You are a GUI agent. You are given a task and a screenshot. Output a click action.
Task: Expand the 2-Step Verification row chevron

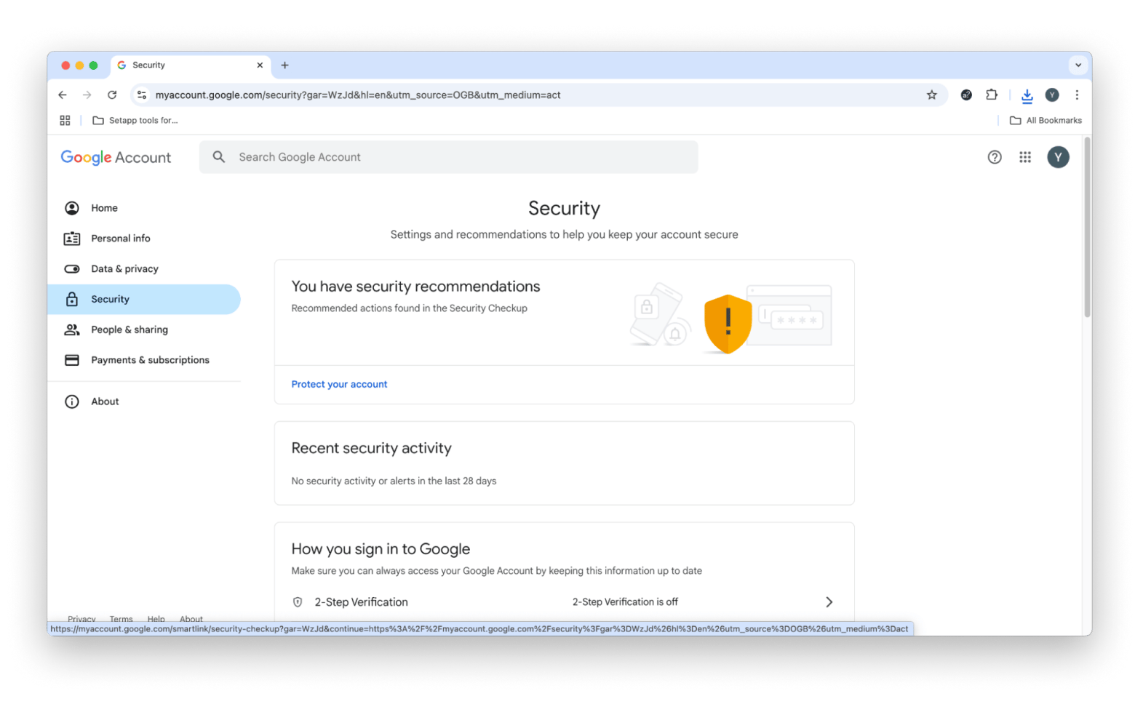tap(829, 602)
